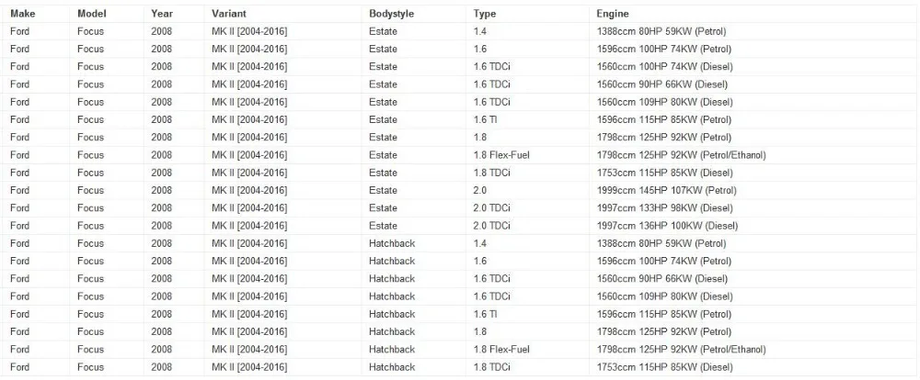The image size is (920, 380).
Task: Click the 1997ccm 136HP 100KW engine cell
Action: [x=753, y=226]
